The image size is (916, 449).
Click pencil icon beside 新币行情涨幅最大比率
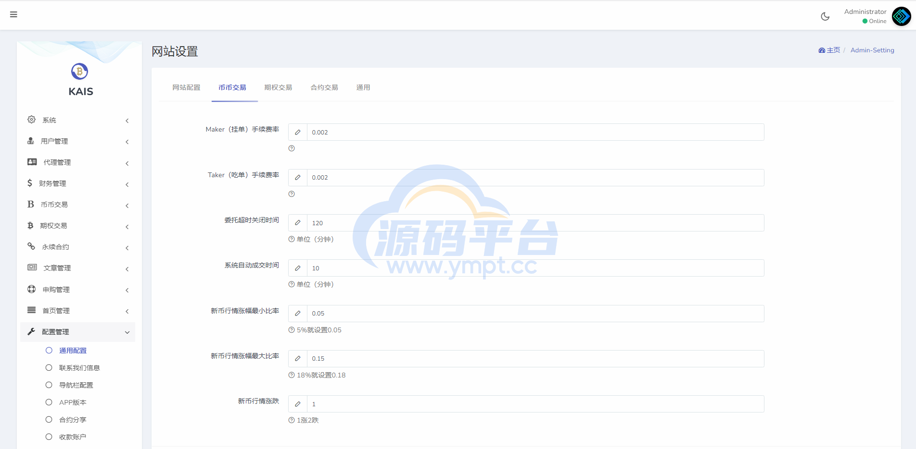[x=298, y=359]
